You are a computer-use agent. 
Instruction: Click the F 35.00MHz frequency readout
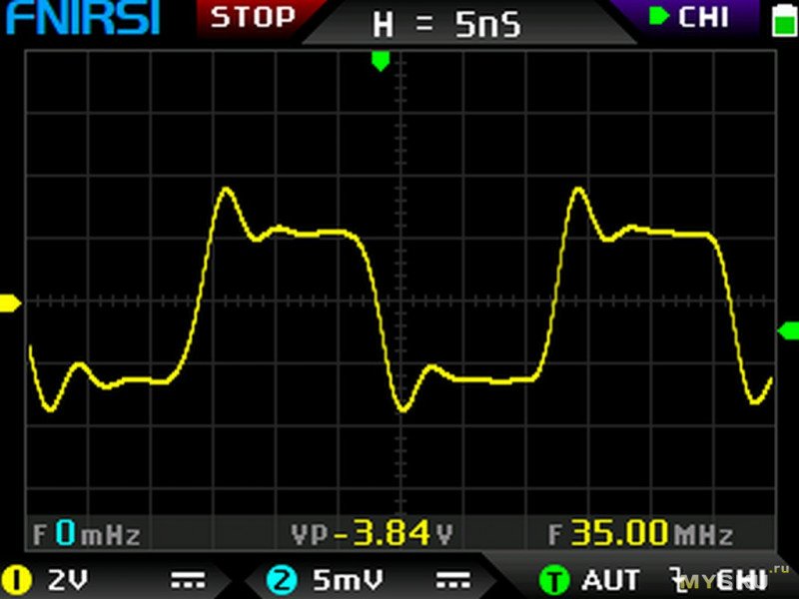639,533
